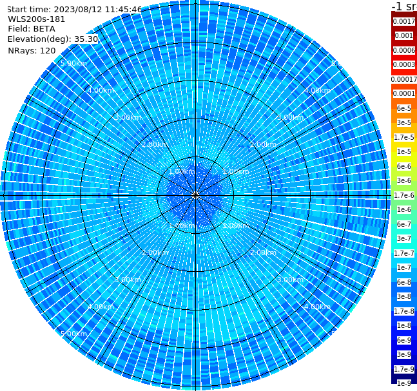The width and height of the screenshot is (417, 391).
Task: Click the northwest 4.00km range ring label
Action: (x=101, y=90)
